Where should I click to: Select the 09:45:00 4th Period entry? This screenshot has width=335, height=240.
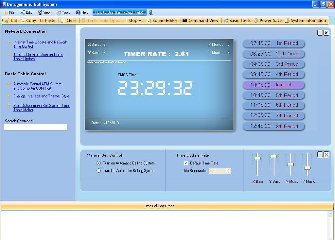(x=273, y=74)
